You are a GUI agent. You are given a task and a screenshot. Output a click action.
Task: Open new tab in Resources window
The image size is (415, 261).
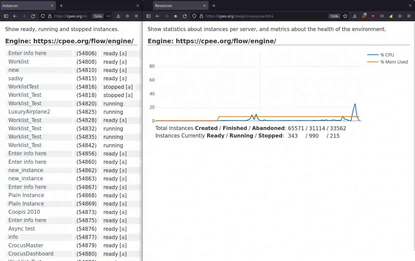click(x=214, y=5)
